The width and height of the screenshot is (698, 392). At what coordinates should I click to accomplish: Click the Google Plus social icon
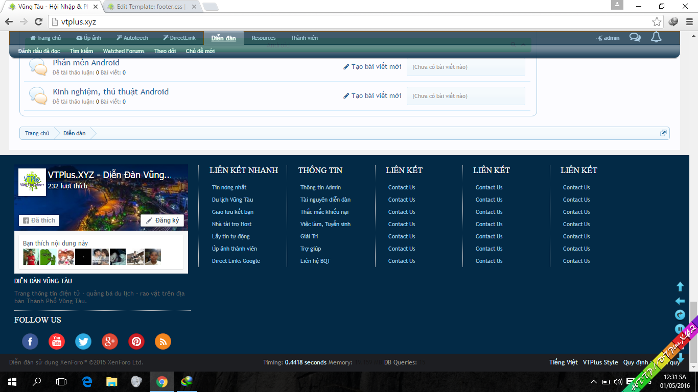click(x=110, y=341)
